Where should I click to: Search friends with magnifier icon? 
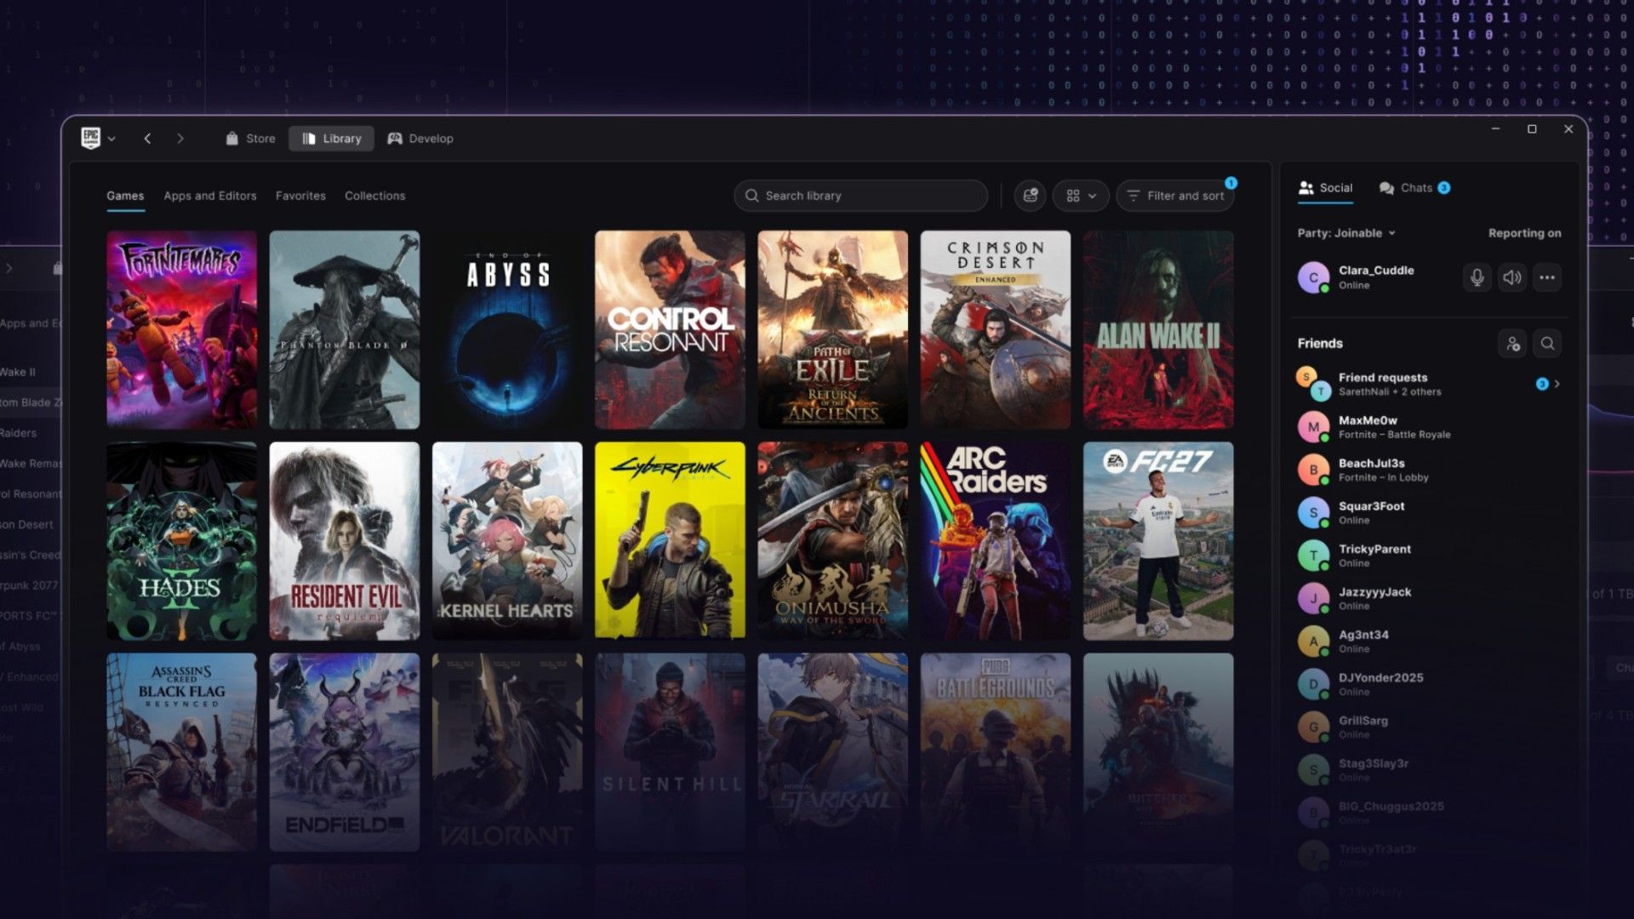1547,344
